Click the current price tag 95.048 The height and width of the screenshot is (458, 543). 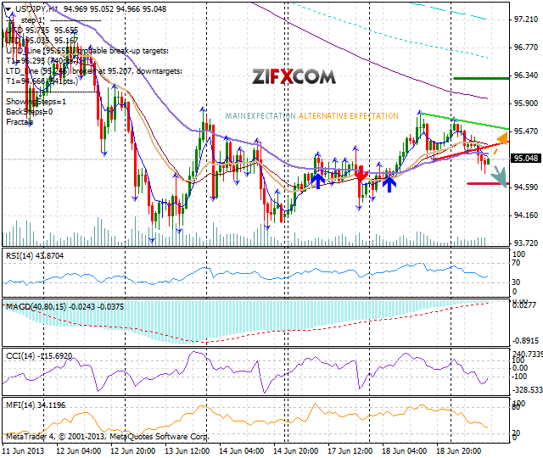(x=525, y=159)
